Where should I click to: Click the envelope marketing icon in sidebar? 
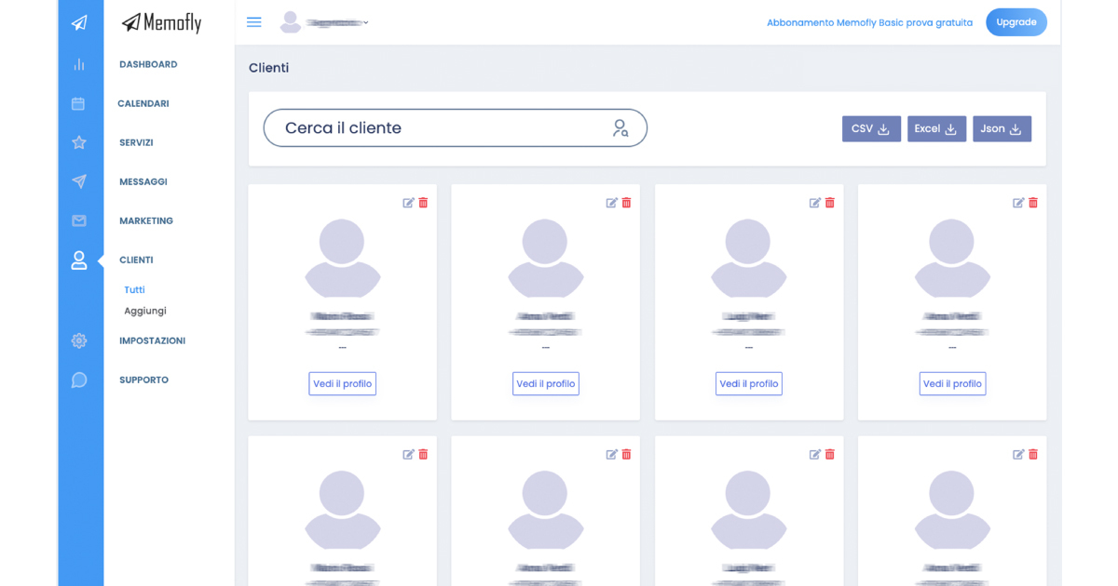click(79, 220)
